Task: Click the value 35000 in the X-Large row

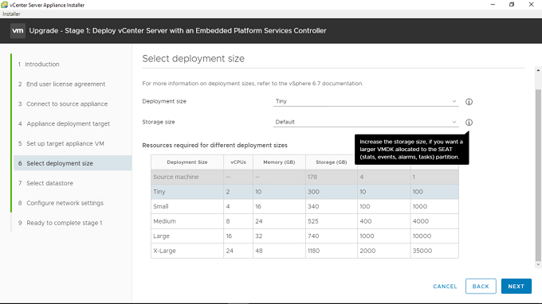Action: tap(422, 251)
